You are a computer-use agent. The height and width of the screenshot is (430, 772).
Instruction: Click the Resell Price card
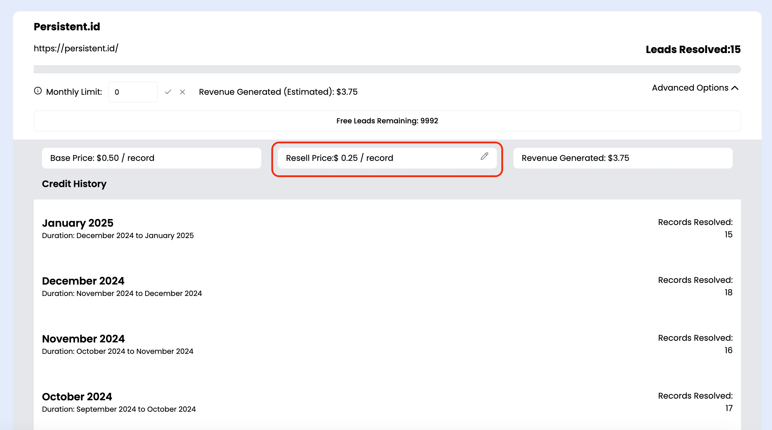pyautogui.click(x=379, y=158)
